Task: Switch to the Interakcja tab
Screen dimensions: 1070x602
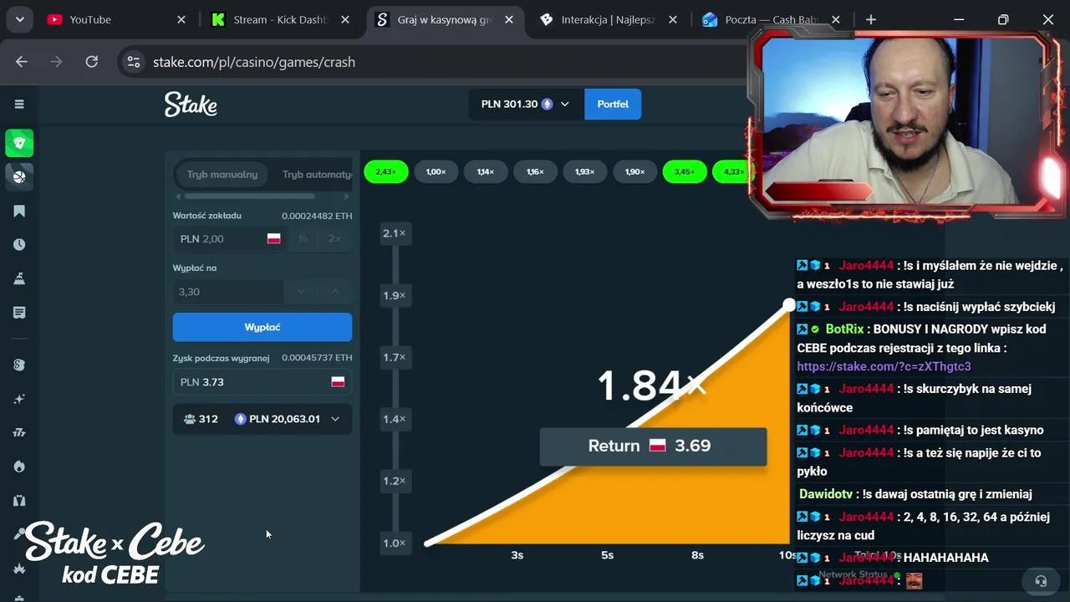Action: 608,19
